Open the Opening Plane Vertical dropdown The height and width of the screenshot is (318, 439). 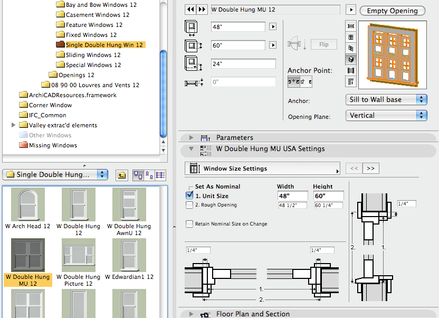[x=387, y=115]
